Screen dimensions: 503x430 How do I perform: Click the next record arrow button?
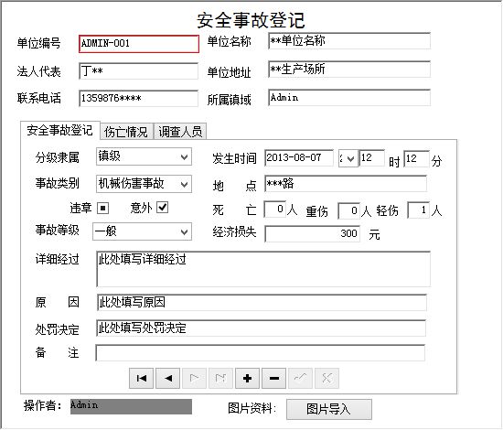(x=195, y=379)
